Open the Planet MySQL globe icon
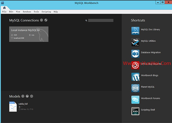The height and width of the screenshot is (123, 172). (135, 88)
